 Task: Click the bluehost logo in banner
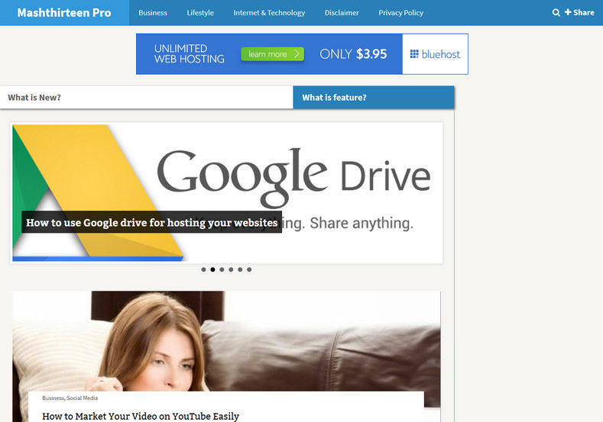[x=435, y=54]
